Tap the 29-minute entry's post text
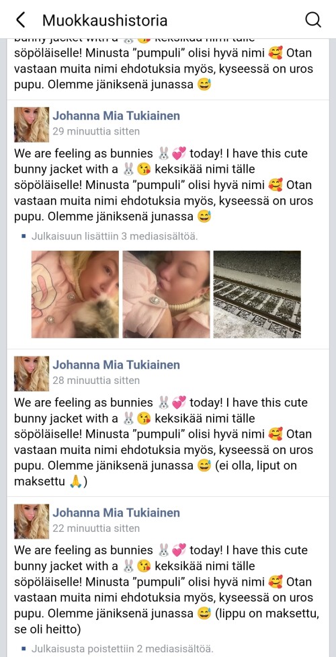Screen dimensions: 336x657 (x=164, y=185)
